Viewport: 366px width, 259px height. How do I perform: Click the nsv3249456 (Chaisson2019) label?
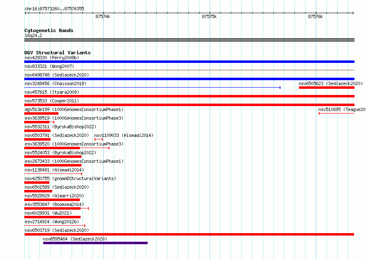56,83
